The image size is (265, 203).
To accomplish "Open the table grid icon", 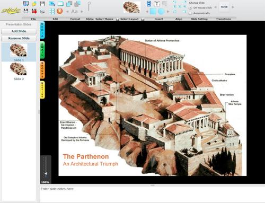I will [x=52, y=11].
